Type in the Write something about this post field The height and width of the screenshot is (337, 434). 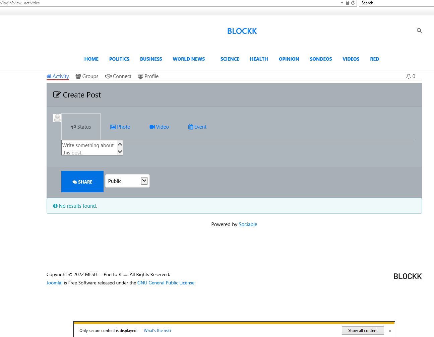point(89,148)
